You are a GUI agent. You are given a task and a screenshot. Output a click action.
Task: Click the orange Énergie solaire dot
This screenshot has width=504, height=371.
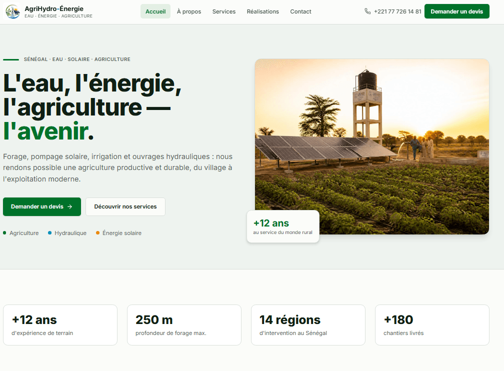click(x=97, y=233)
